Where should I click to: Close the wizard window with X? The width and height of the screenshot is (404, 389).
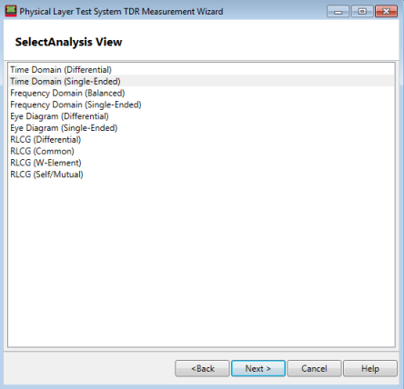(x=386, y=12)
